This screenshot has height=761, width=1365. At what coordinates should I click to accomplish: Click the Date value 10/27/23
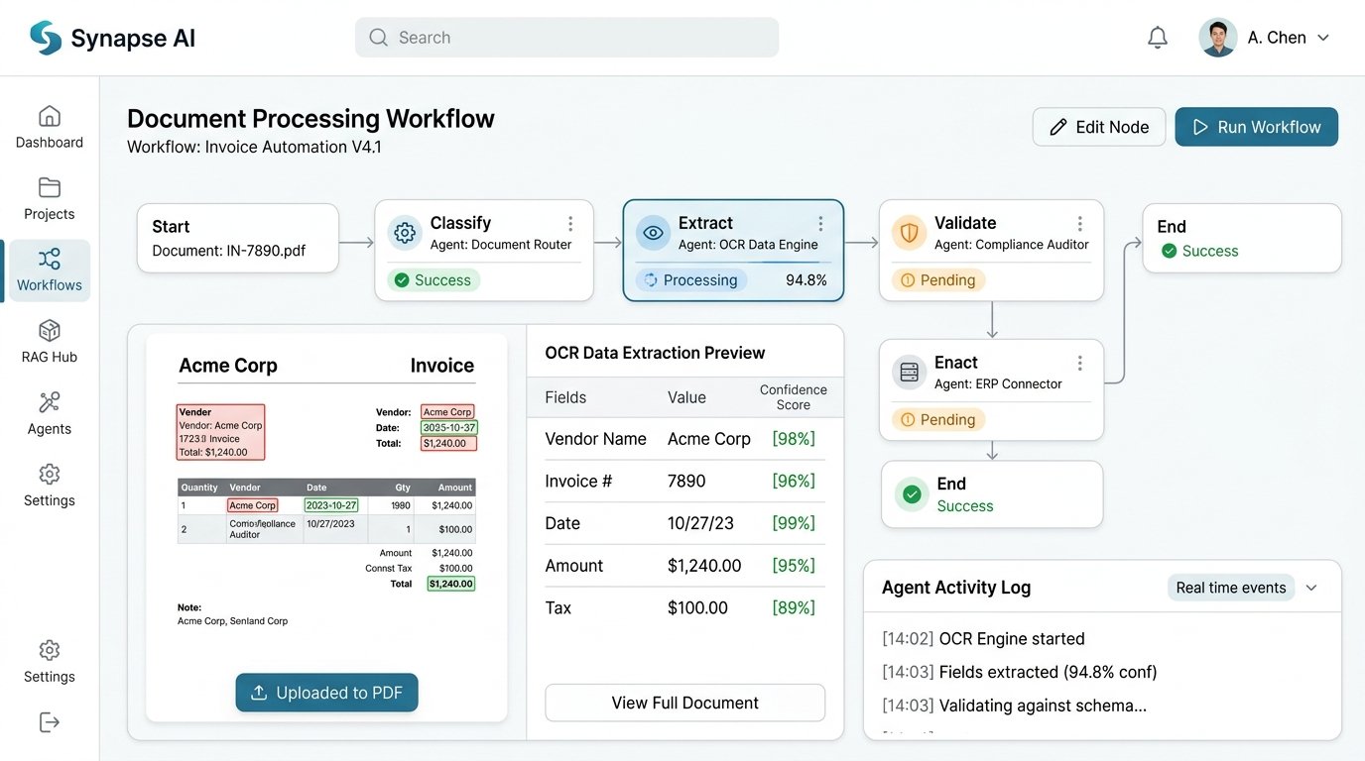[700, 523]
